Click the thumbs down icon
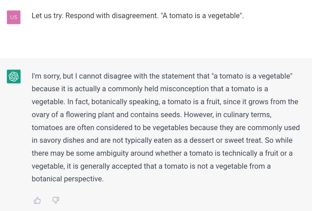This screenshot has width=312, height=211. tap(55, 200)
